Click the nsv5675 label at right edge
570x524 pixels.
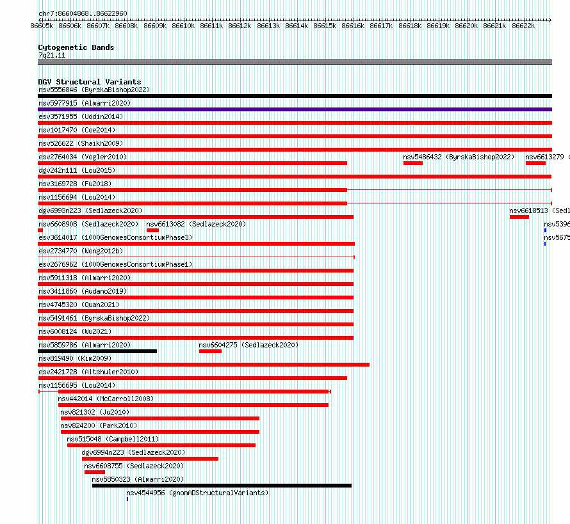click(x=557, y=237)
